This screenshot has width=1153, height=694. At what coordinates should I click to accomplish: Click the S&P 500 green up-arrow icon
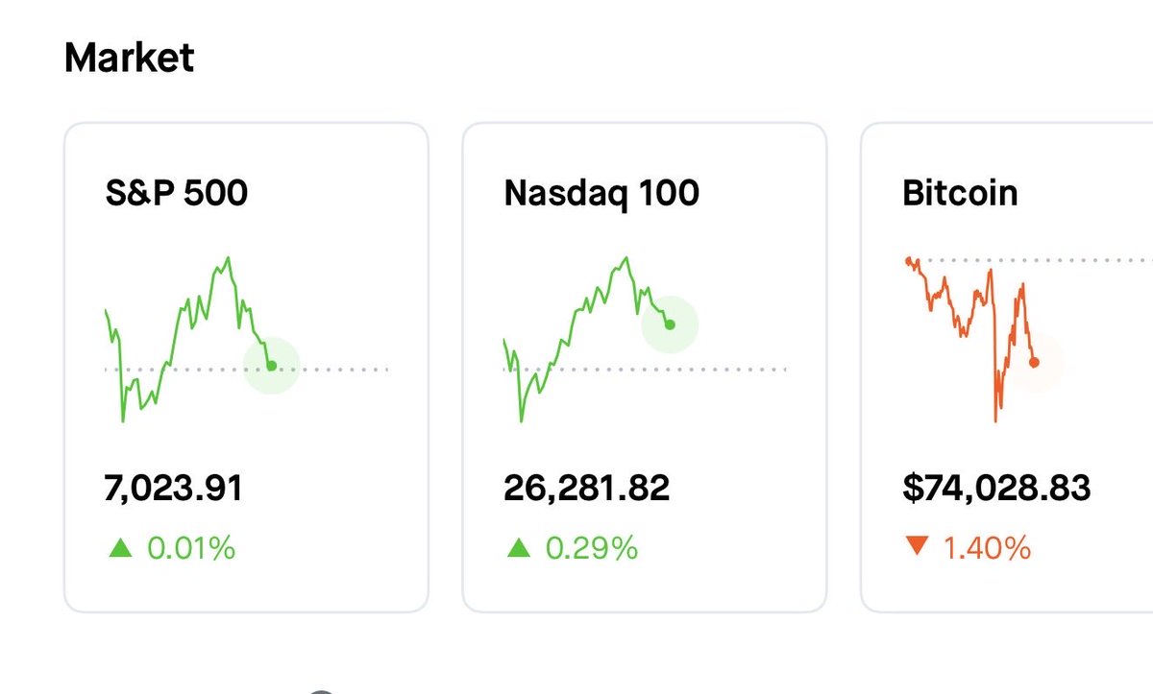tap(120, 548)
